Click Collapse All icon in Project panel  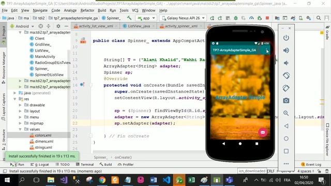(x=49, y=26)
